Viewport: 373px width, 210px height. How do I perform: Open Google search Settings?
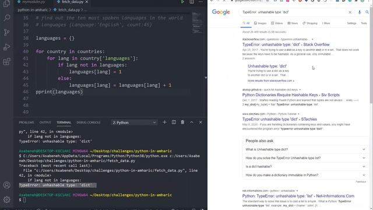[x=351, y=23]
